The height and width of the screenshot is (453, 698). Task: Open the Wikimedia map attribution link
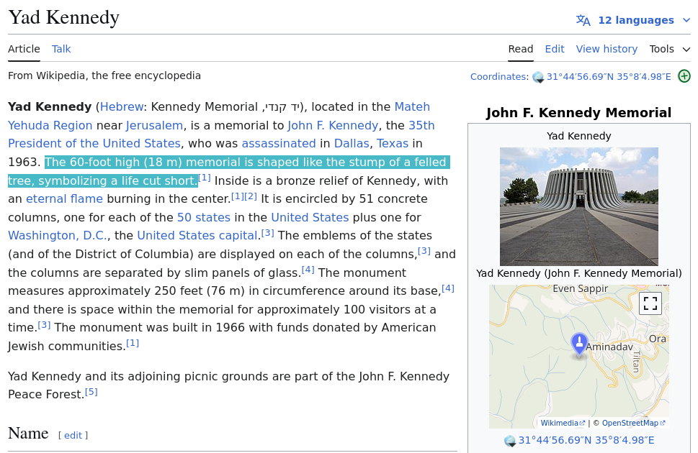[x=563, y=423]
